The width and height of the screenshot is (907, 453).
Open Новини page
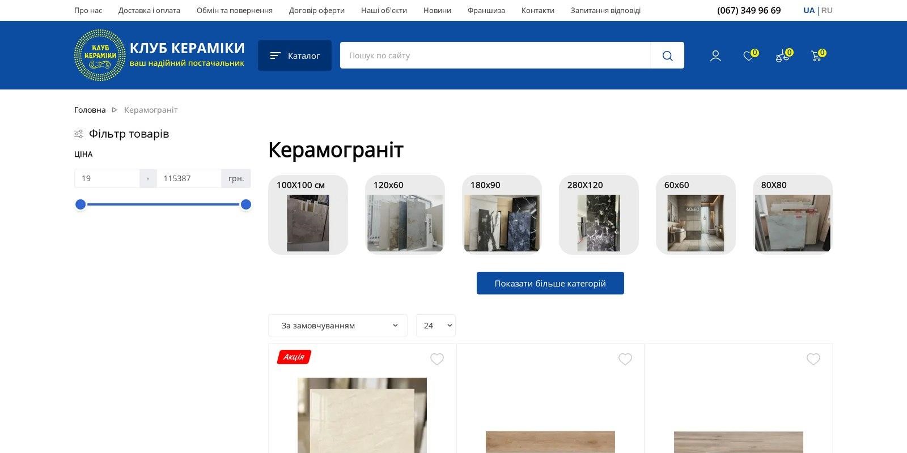point(437,10)
